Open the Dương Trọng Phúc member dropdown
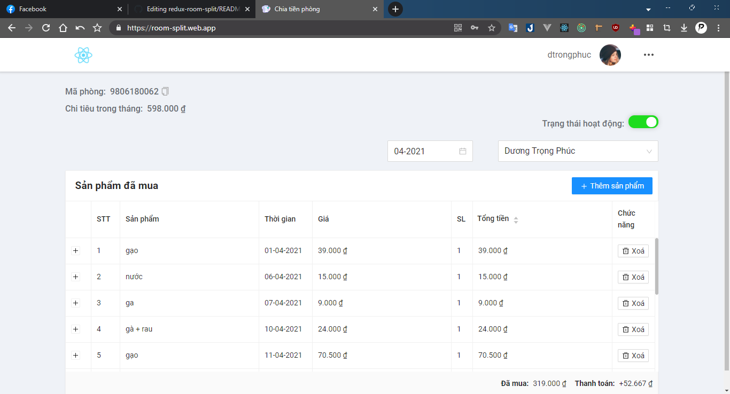Screen dimensions: 730x394 coord(578,151)
